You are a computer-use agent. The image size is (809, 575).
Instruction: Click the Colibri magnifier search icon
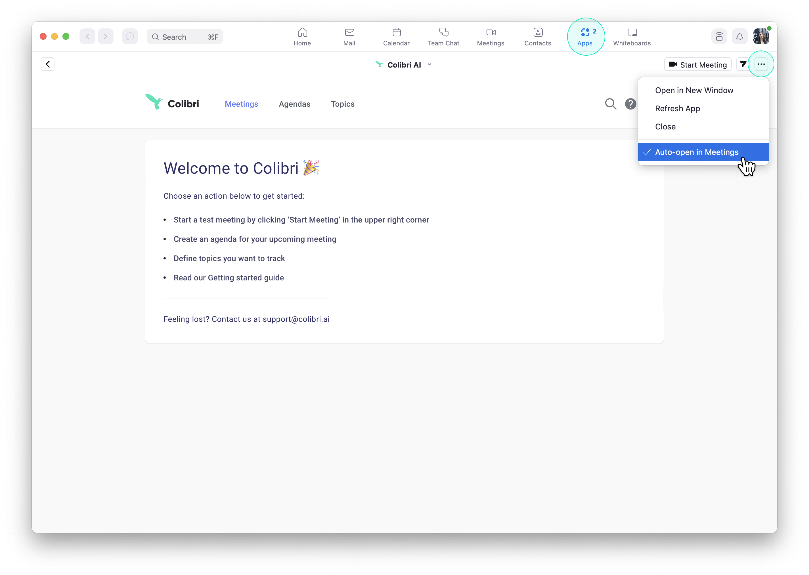[x=610, y=104]
